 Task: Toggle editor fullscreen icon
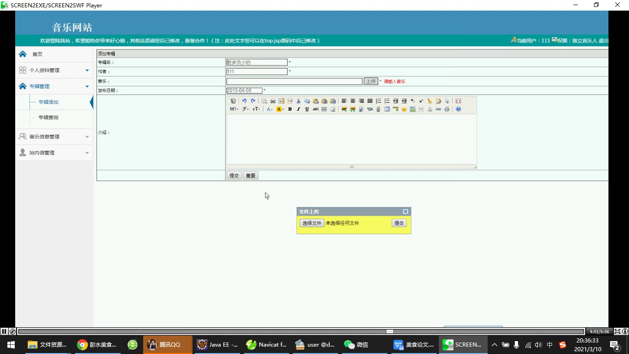coord(458,101)
